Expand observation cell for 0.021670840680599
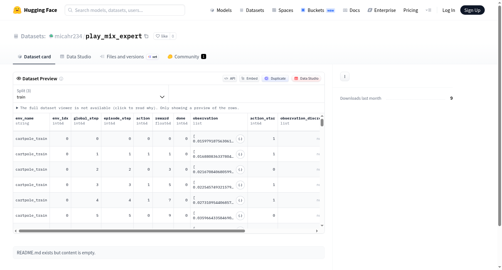This screenshot has height=270, width=502. [240, 170]
